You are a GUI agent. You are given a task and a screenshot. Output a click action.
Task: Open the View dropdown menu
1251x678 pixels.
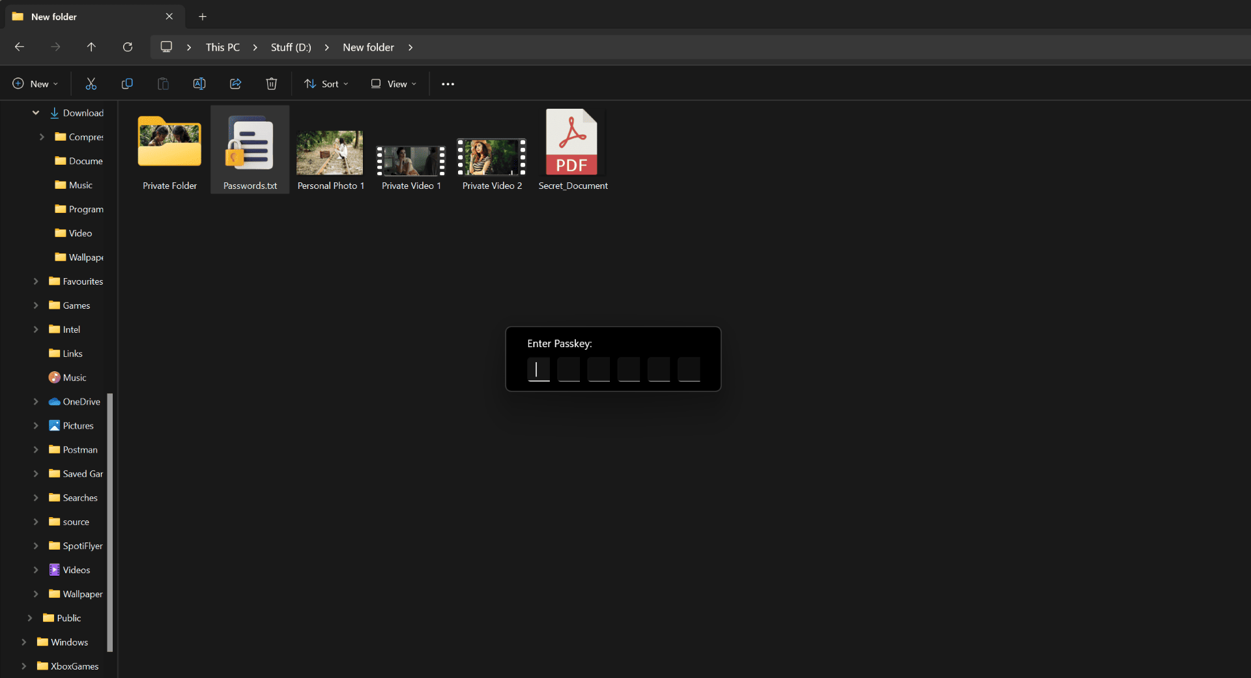(394, 84)
